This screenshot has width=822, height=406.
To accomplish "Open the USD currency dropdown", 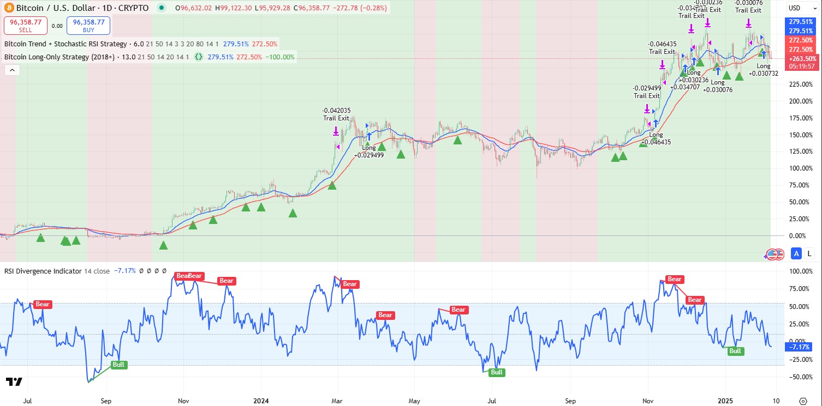I will [797, 8].
